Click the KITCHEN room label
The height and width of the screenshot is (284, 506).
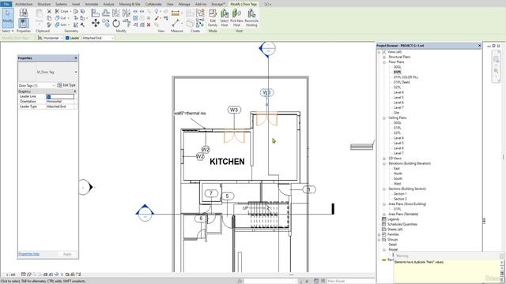(x=227, y=162)
